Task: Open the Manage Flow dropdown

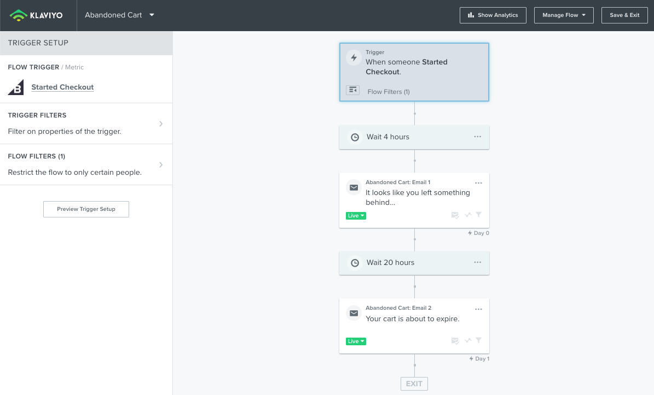Action: (x=564, y=15)
